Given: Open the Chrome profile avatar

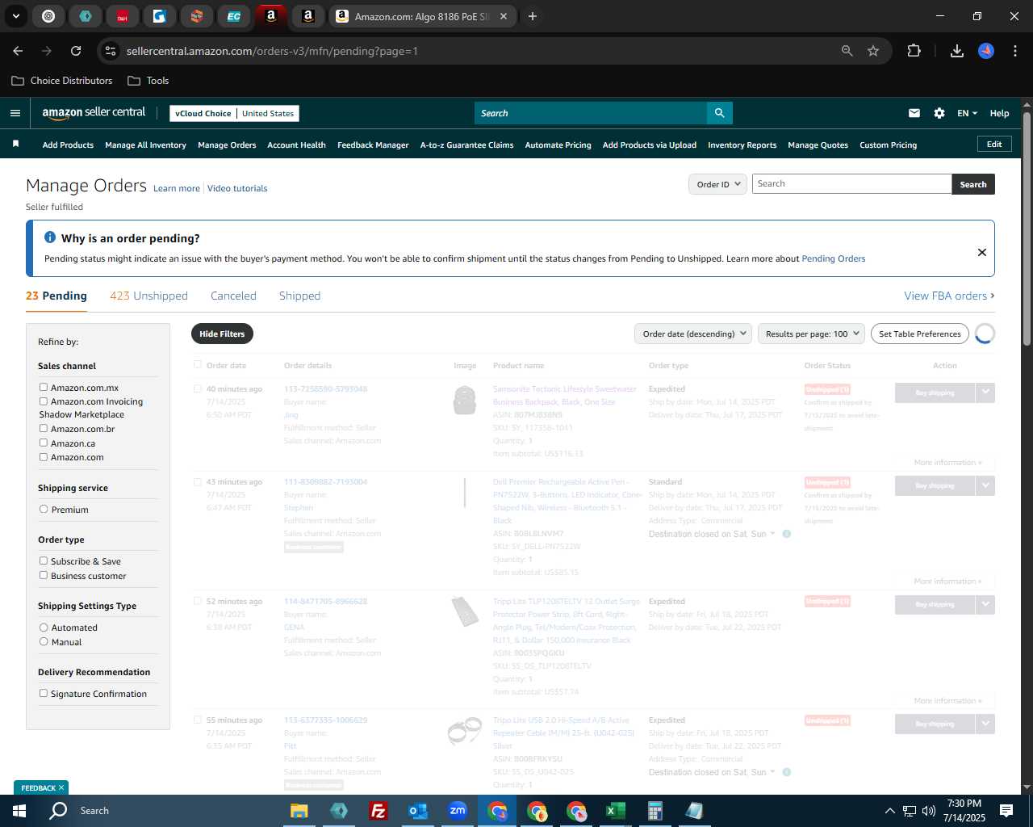Looking at the screenshot, I should (x=986, y=51).
